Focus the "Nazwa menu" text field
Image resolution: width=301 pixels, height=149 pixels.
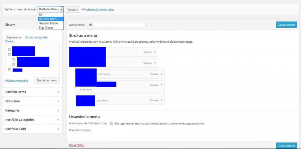click(x=116, y=25)
